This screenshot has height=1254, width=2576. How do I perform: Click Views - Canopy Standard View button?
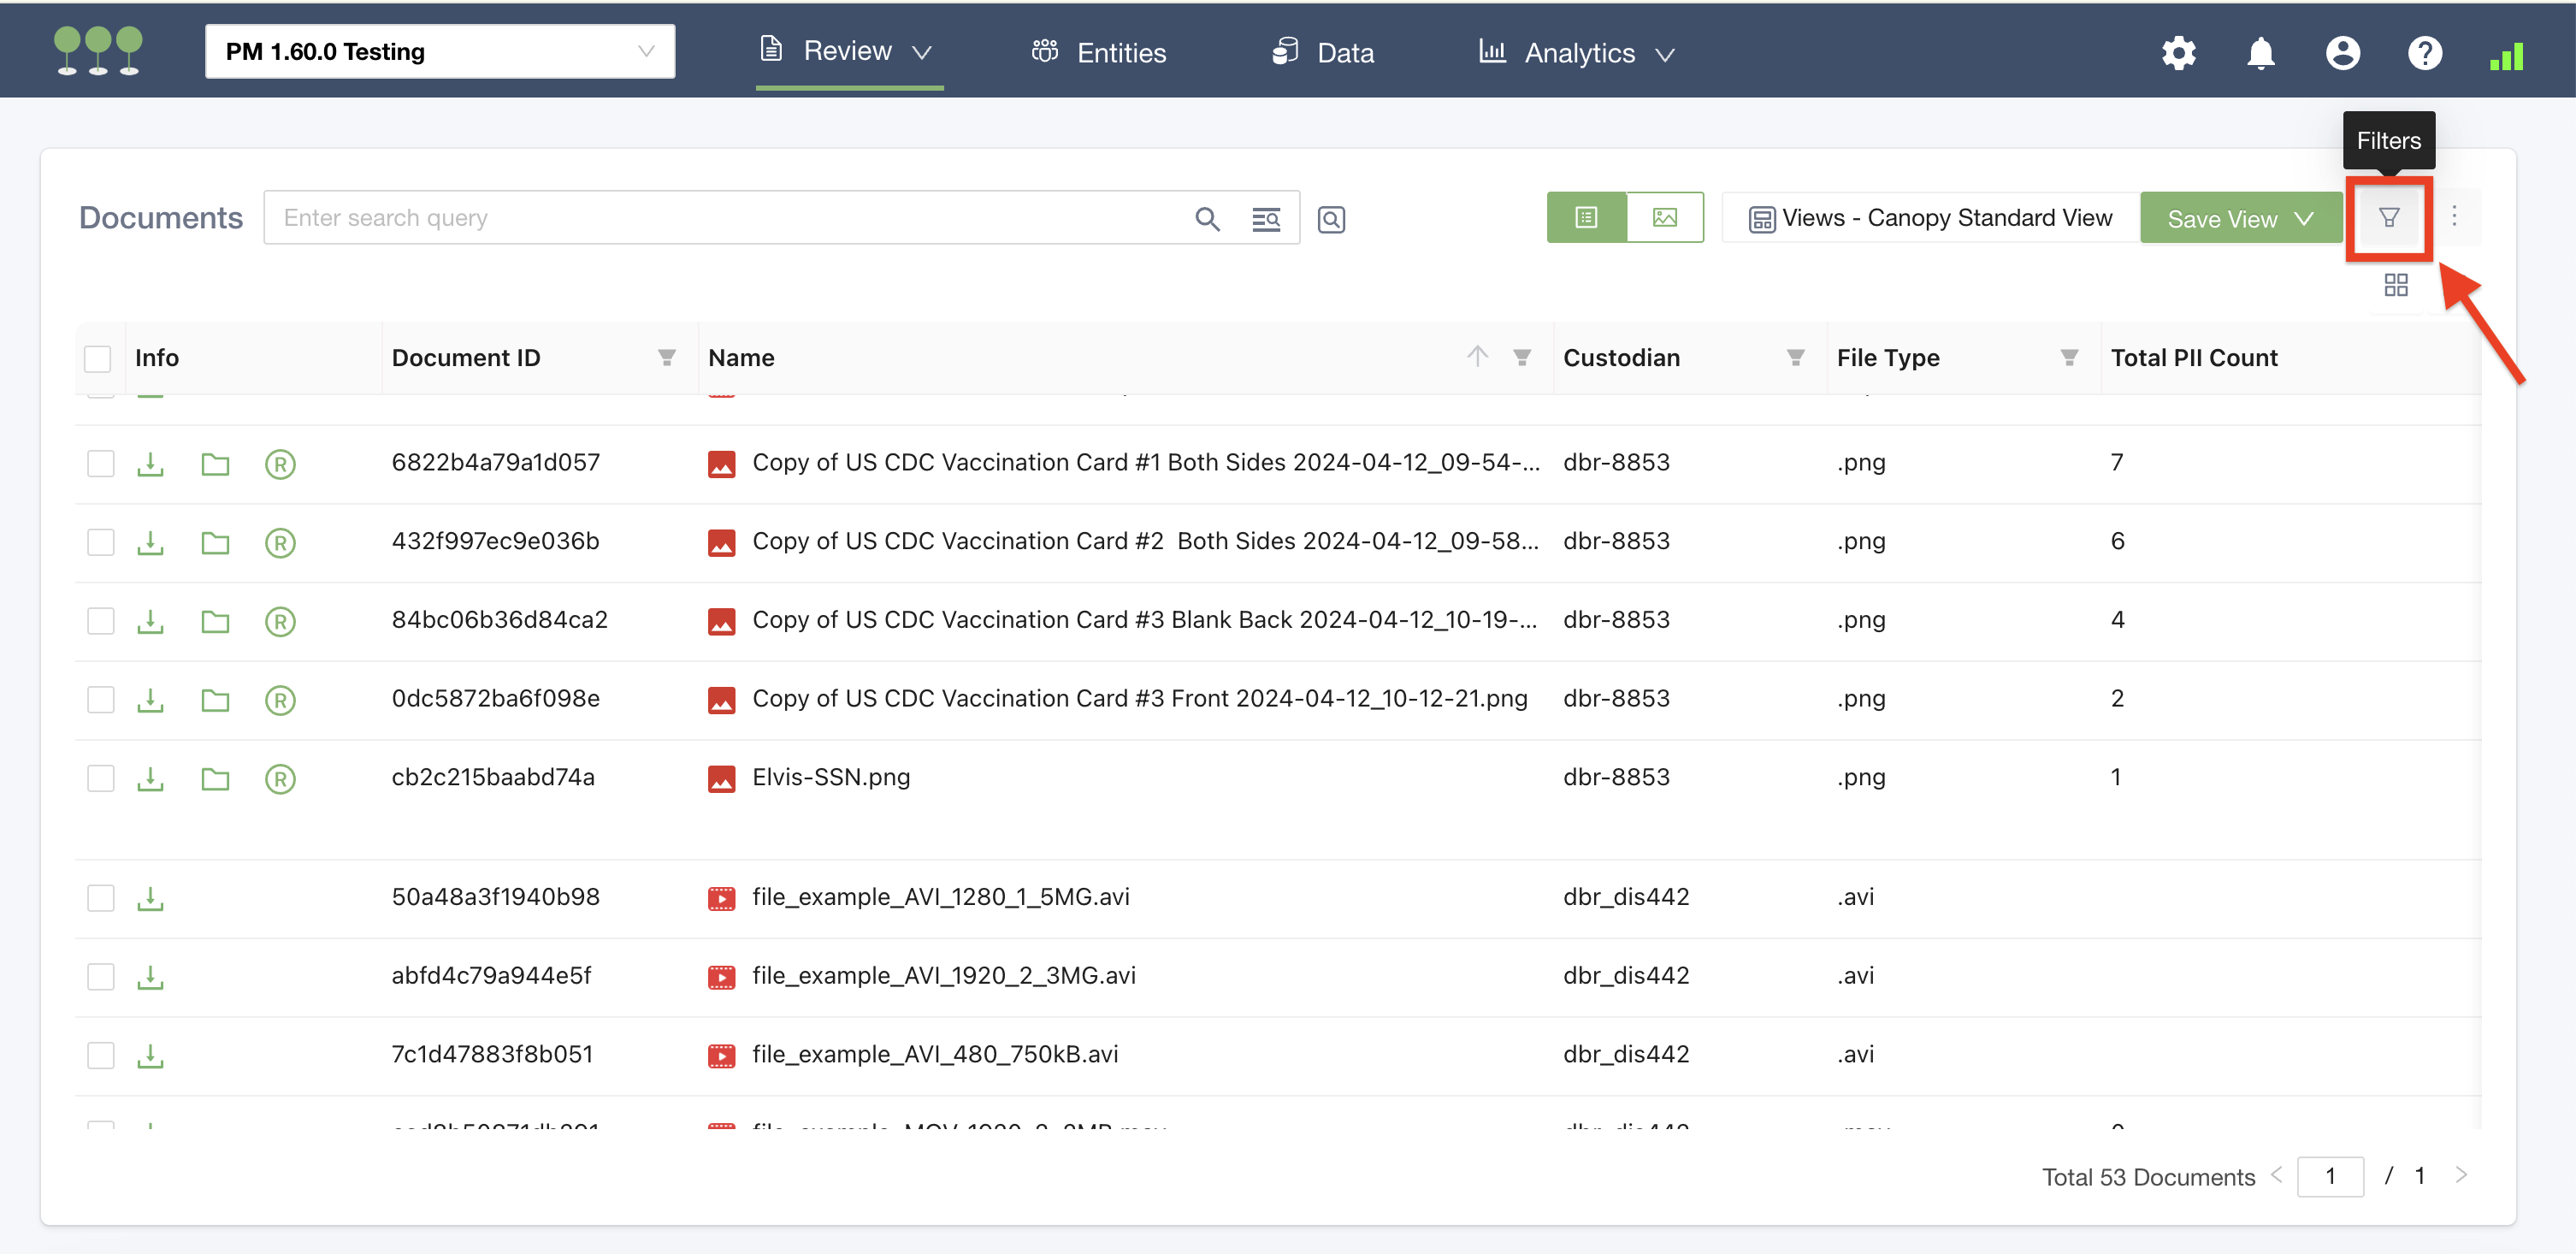coord(1930,218)
